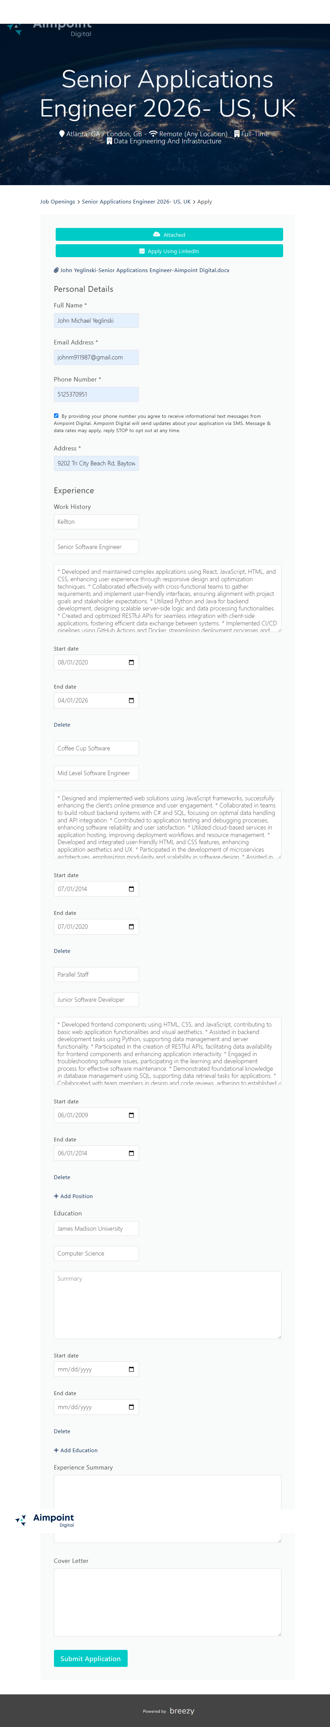330x1727 pixels.
Task: Click Apply Using LinkedIn button
Action: click(x=169, y=251)
